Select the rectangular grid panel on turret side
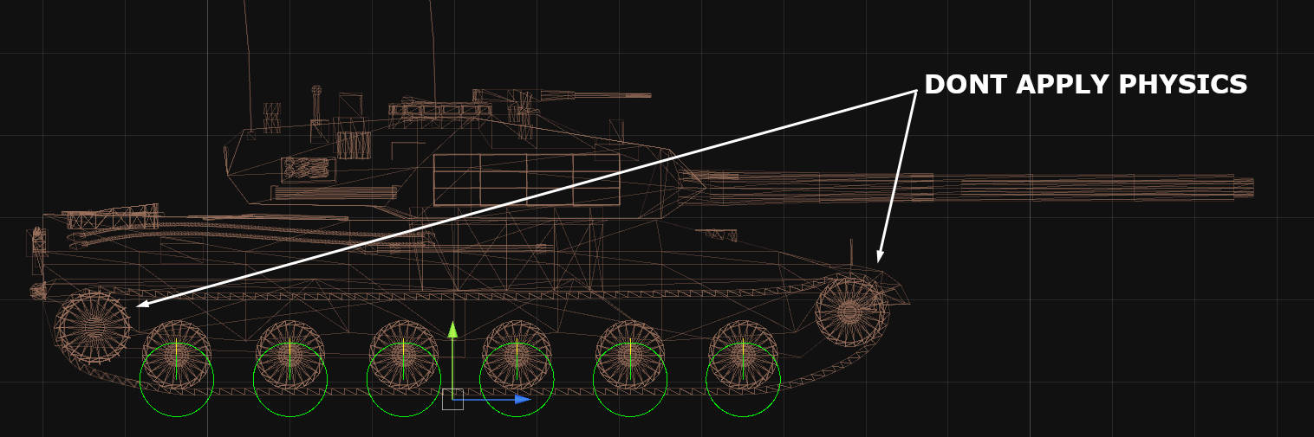1314x437 pixels. pyautogui.click(x=527, y=179)
